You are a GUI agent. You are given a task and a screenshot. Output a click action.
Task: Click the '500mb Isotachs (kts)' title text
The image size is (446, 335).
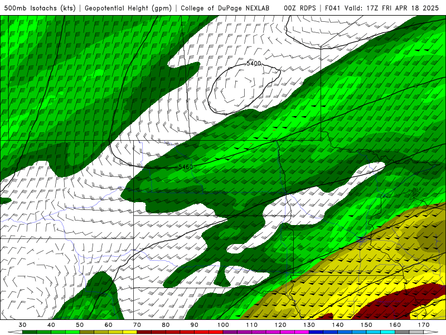[40, 8]
